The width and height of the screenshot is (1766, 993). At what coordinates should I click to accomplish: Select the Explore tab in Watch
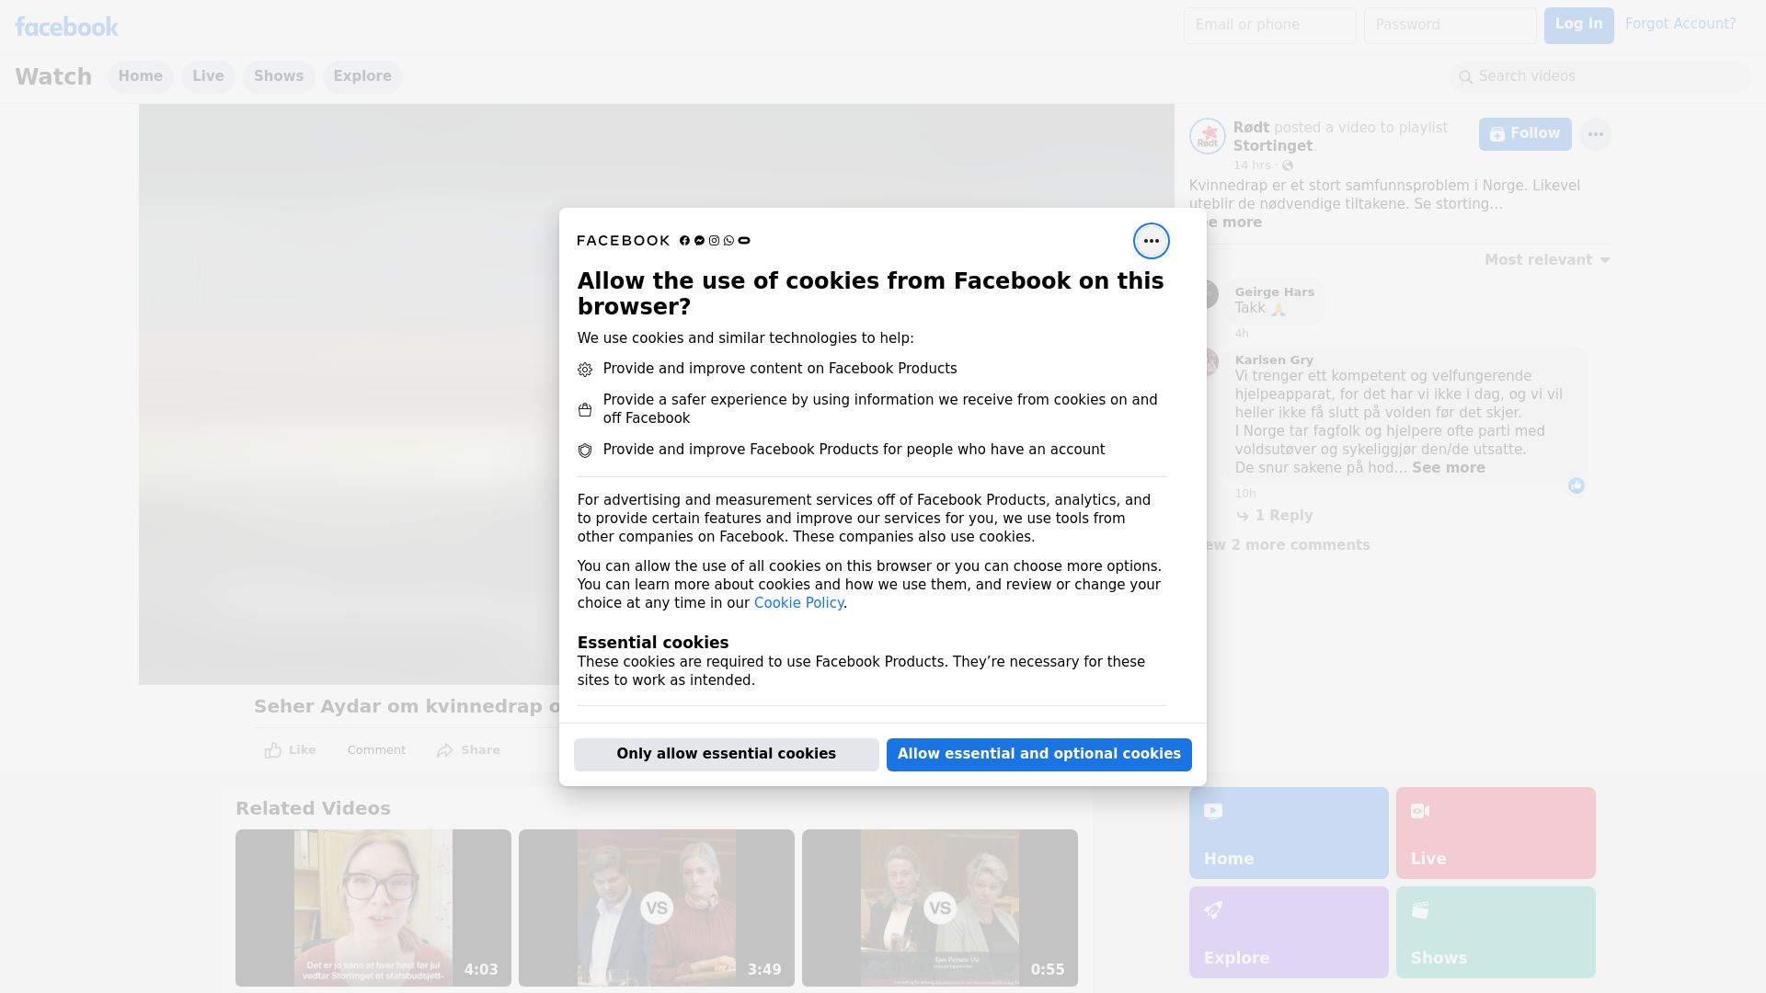[x=362, y=76]
